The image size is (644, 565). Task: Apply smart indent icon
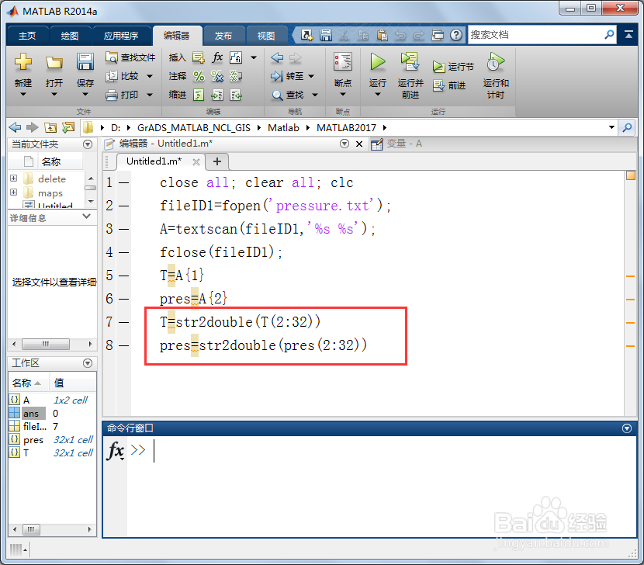click(x=199, y=95)
